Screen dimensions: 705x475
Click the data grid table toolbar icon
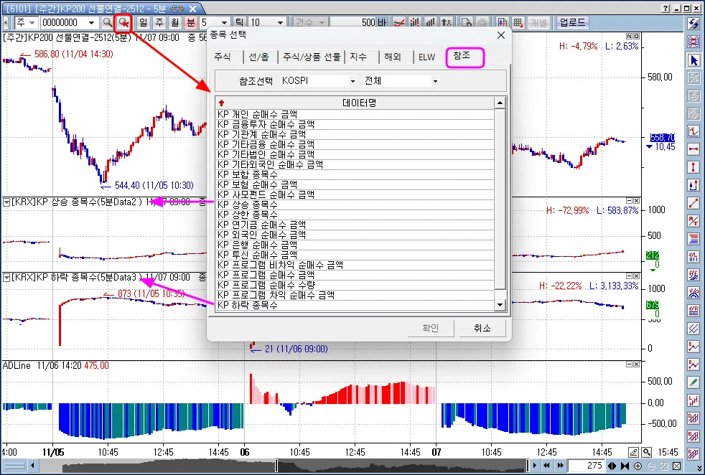pos(518,22)
